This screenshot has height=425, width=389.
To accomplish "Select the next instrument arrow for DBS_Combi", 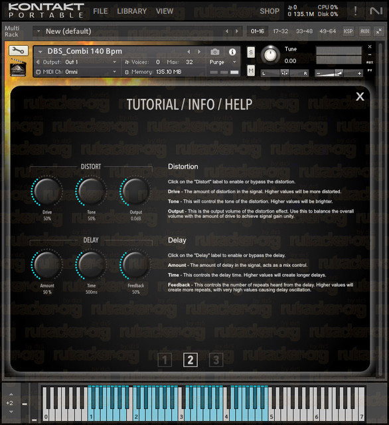I will point(199,52).
